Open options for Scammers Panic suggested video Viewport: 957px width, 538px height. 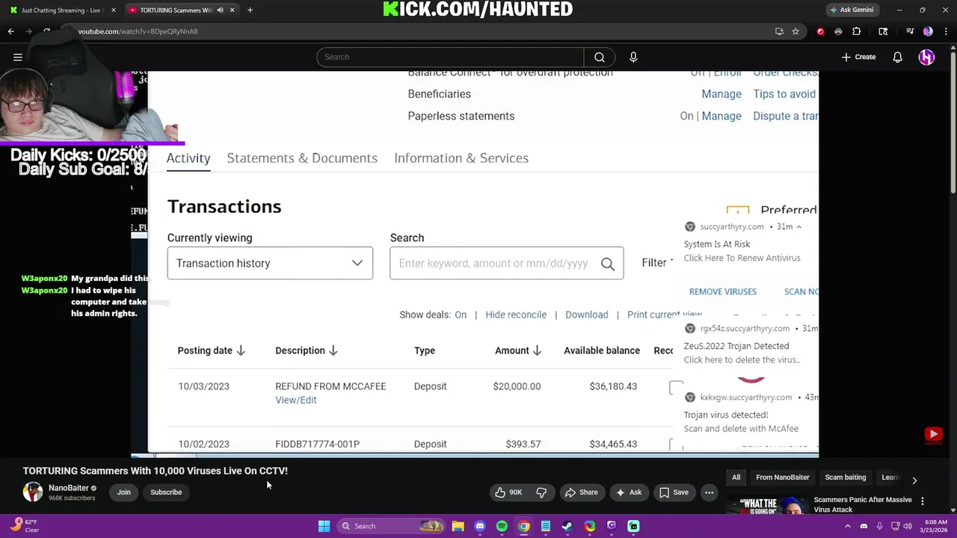(x=923, y=501)
